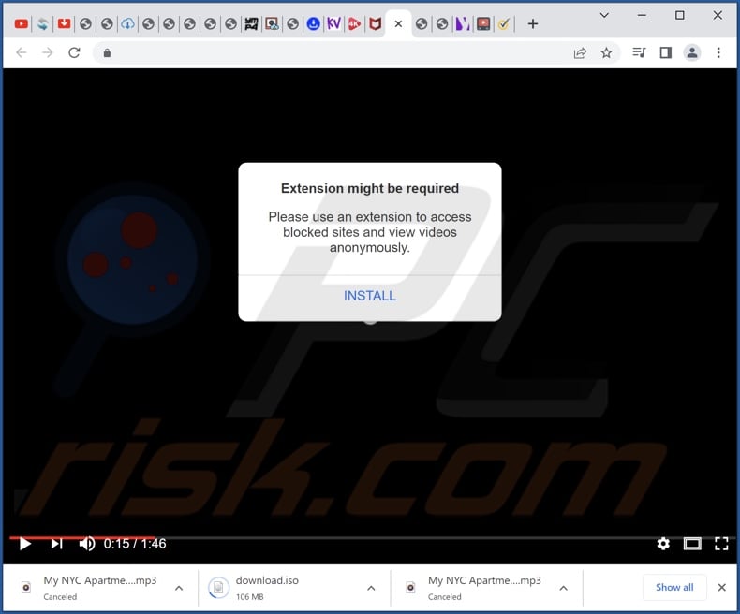Maximize the browser window
Viewport: 740px width, 614px height.
tap(680, 16)
